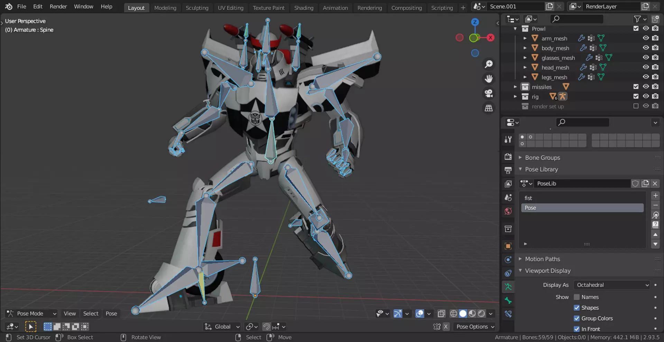Open the Pose Mode dropdown
The height and width of the screenshot is (342, 664).
pos(31,314)
